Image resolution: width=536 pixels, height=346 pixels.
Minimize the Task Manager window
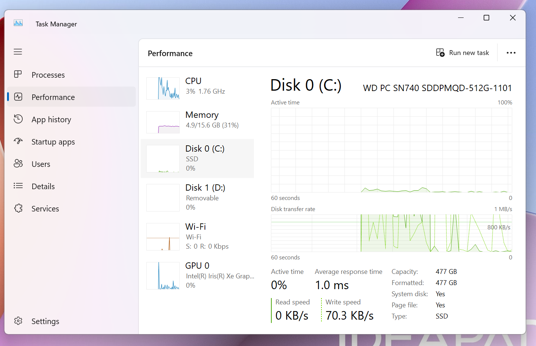click(461, 18)
